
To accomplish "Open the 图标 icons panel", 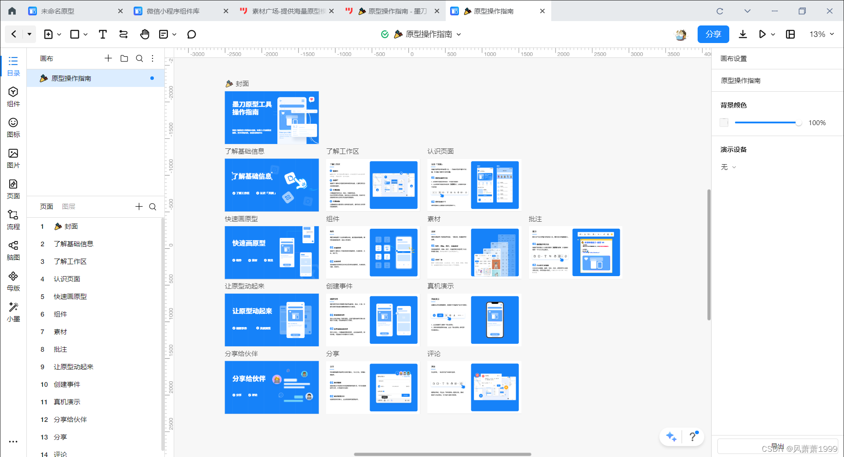I will [x=14, y=128].
